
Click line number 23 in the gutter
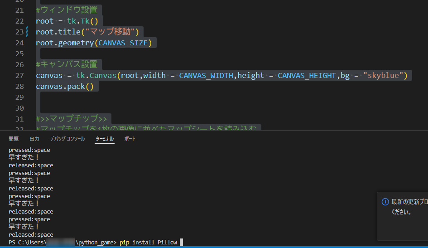pyautogui.click(x=19, y=32)
